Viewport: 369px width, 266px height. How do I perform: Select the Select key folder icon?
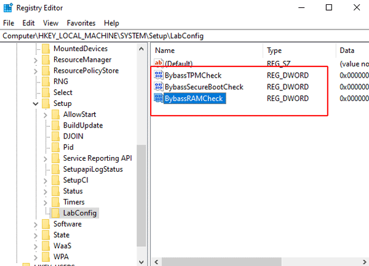click(46, 92)
